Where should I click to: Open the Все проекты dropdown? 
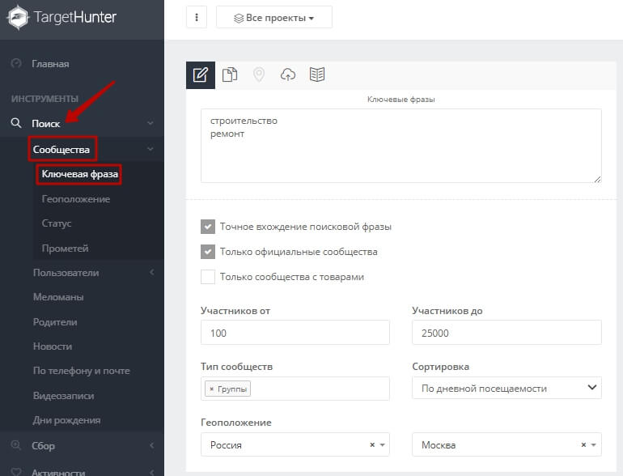coord(274,18)
